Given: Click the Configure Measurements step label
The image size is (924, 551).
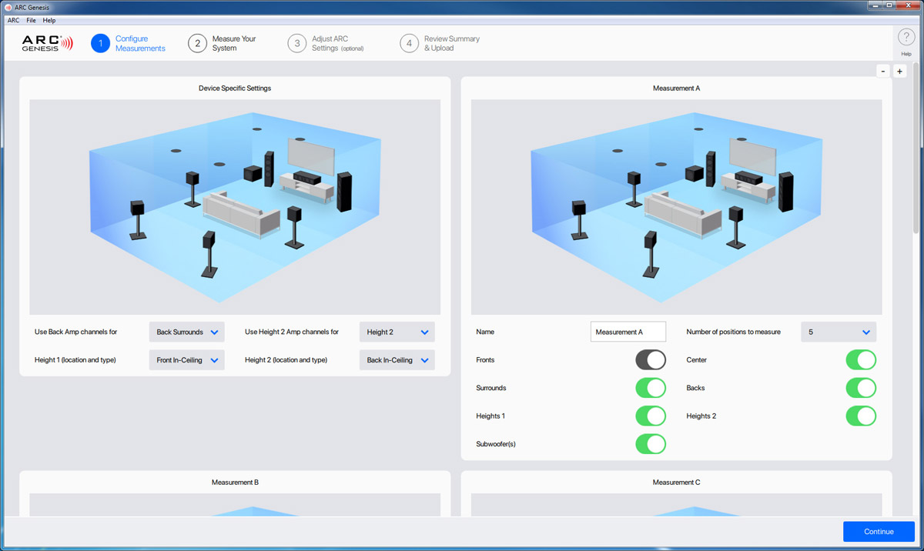Looking at the screenshot, I should (140, 43).
